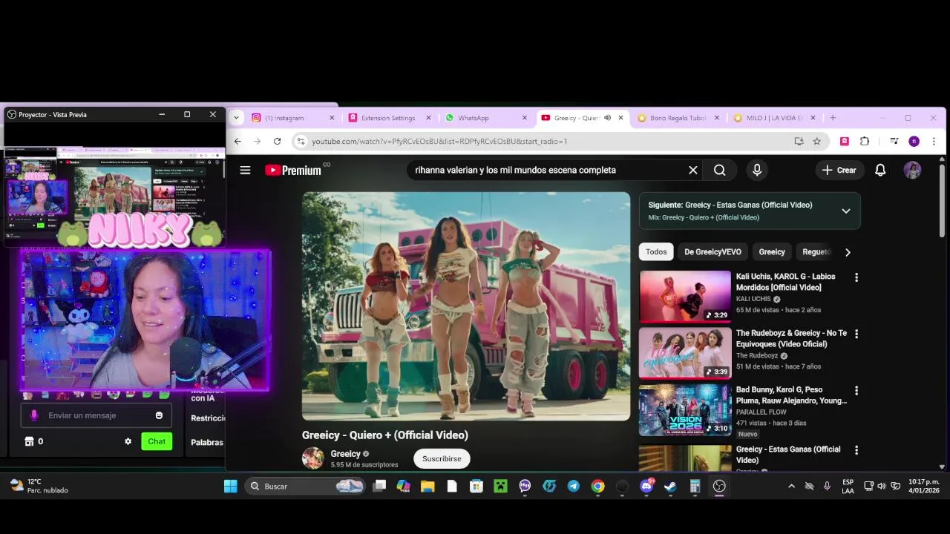The width and height of the screenshot is (950, 534).
Task: Click the Windows Start button
Action: tap(231, 486)
